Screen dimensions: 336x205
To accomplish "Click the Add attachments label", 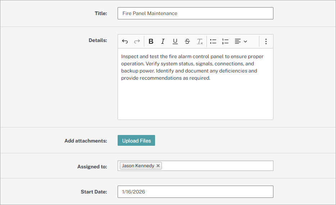I will click(x=86, y=141).
